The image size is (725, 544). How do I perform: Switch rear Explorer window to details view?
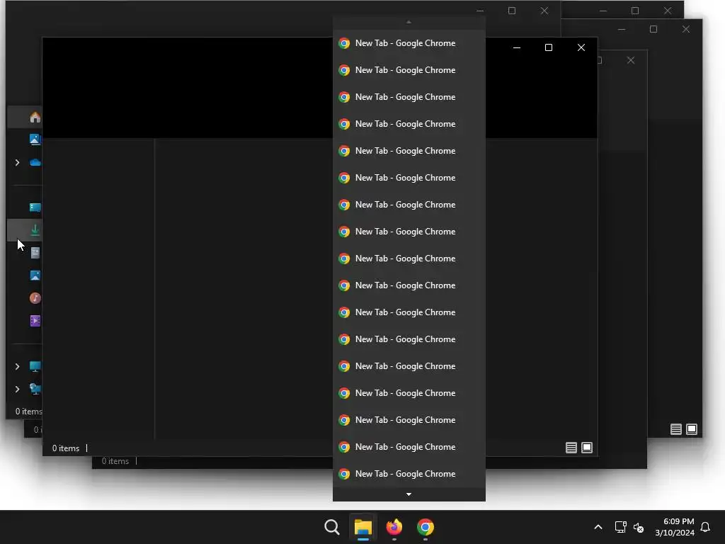[x=676, y=429]
